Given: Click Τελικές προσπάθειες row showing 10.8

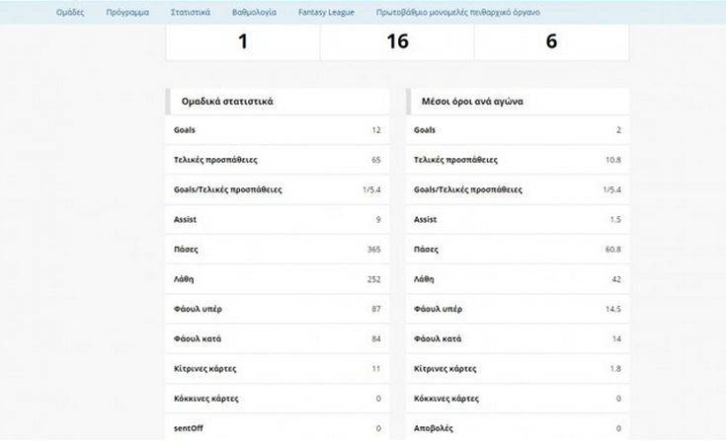Looking at the screenshot, I should [x=518, y=160].
